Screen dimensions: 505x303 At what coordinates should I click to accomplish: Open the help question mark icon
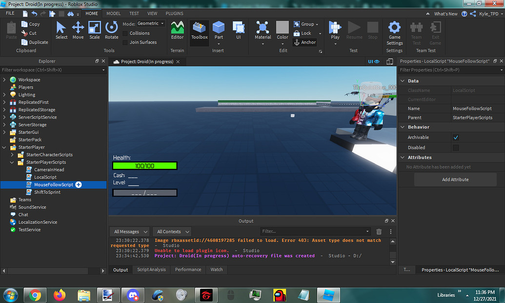[x=464, y=14]
